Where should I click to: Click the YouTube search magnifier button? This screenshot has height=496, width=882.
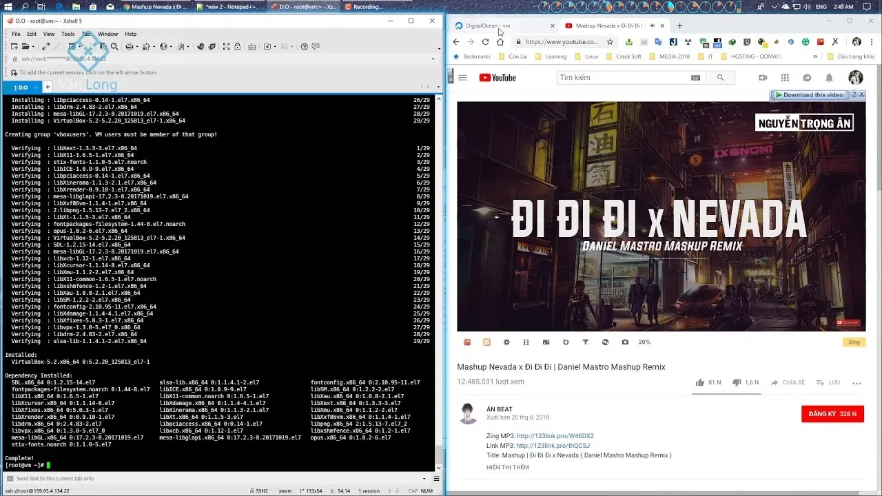point(720,78)
